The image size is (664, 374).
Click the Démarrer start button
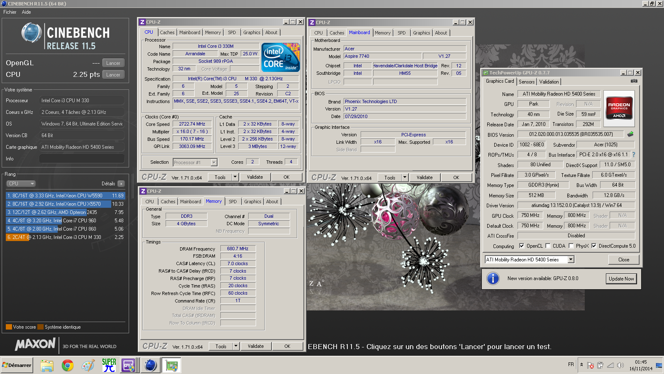[17, 365]
